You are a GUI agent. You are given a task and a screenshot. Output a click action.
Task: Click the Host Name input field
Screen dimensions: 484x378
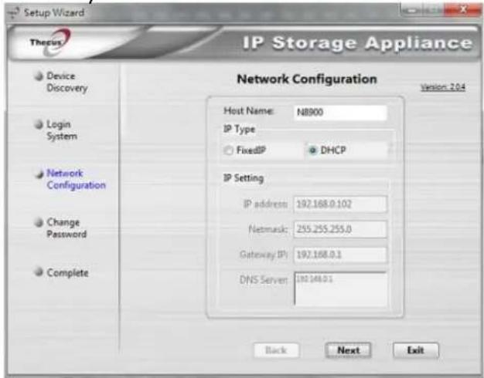click(x=340, y=112)
